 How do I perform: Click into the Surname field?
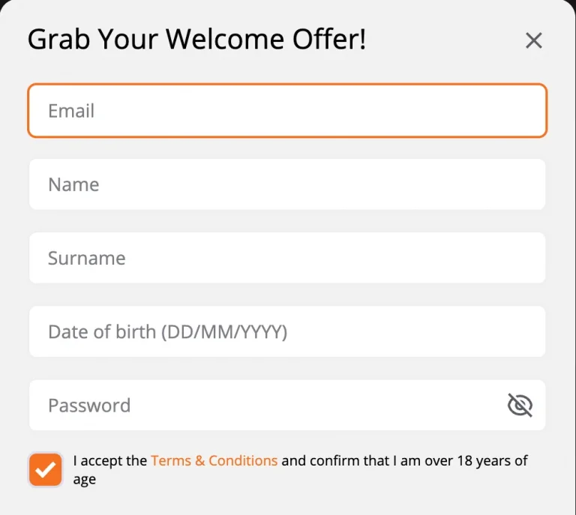pyautogui.click(x=287, y=258)
